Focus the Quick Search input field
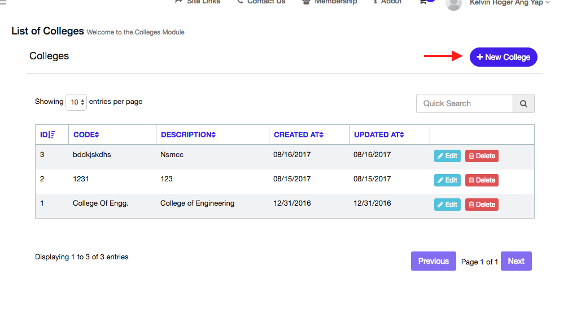 click(x=464, y=103)
